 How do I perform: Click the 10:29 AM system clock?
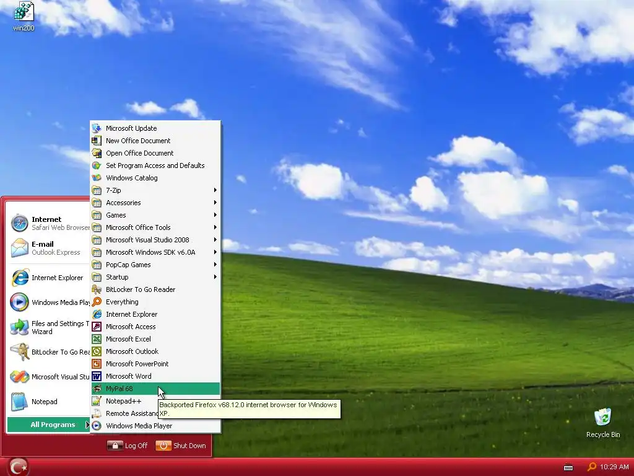coord(615,467)
